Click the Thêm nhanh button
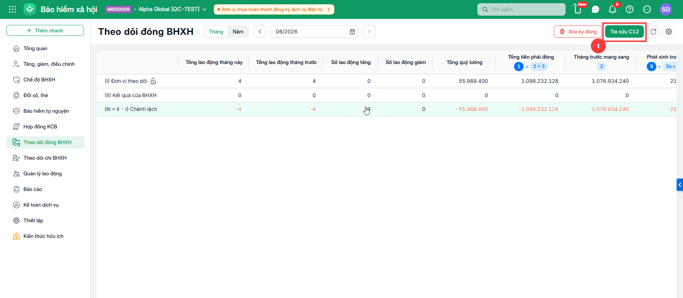683x298 pixels. (45, 31)
